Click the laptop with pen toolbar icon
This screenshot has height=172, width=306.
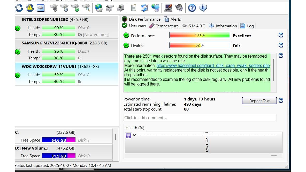click(168, 8)
